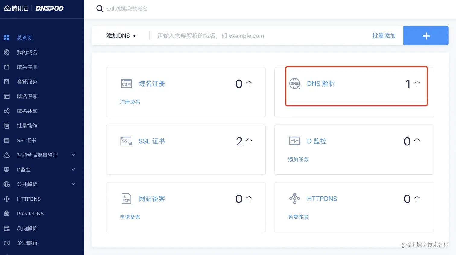Click the 注册域名 link
Viewport: 456px width, 255px height.
[x=130, y=102]
